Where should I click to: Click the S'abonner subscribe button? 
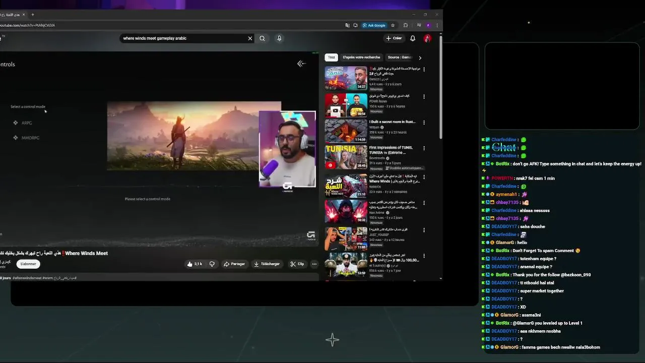click(28, 264)
